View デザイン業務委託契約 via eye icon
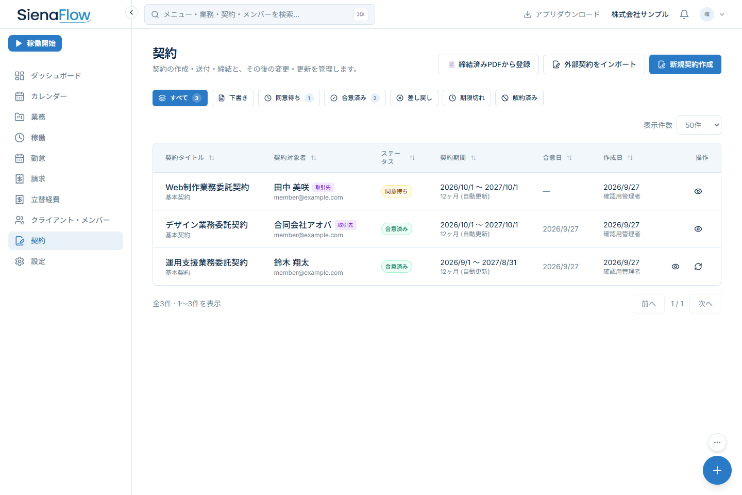The width and height of the screenshot is (742, 495). tap(698, 229)
